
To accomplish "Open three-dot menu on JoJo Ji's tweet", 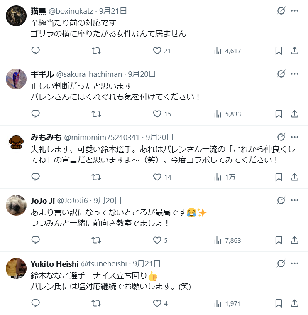I will click(x=295, y=200).
